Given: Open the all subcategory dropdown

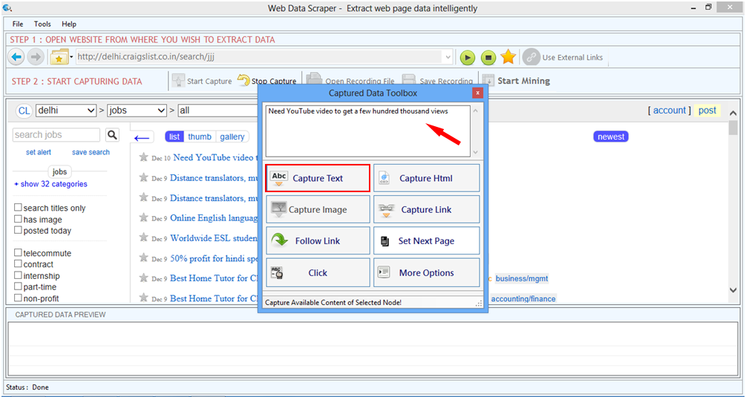Looking at the screenshot, I should pos(217,111).
